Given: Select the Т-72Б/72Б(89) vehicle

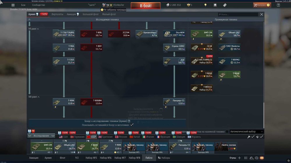Looking at the screenshot, I should pyautogui.click(x=64, y=34).
